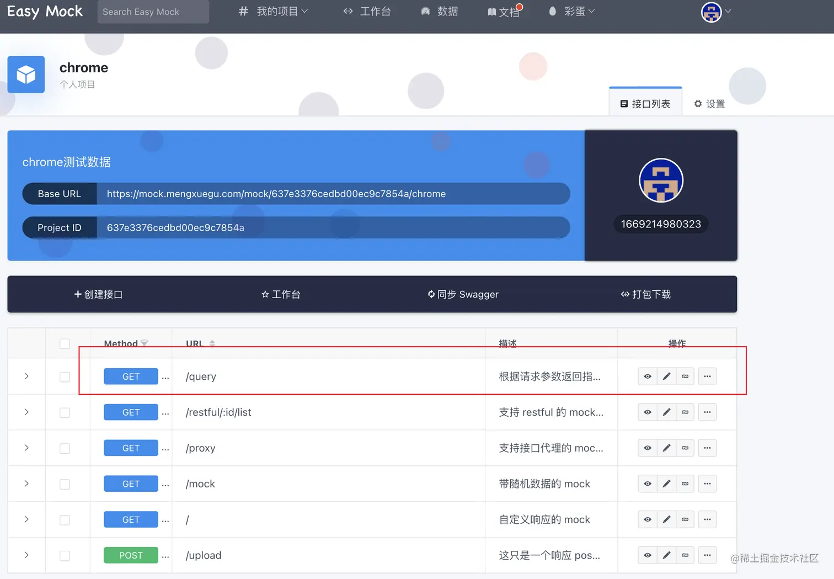Open 文档 in top navigation
The height and width of the screenshot is (579, 834).
pos(505,12)
